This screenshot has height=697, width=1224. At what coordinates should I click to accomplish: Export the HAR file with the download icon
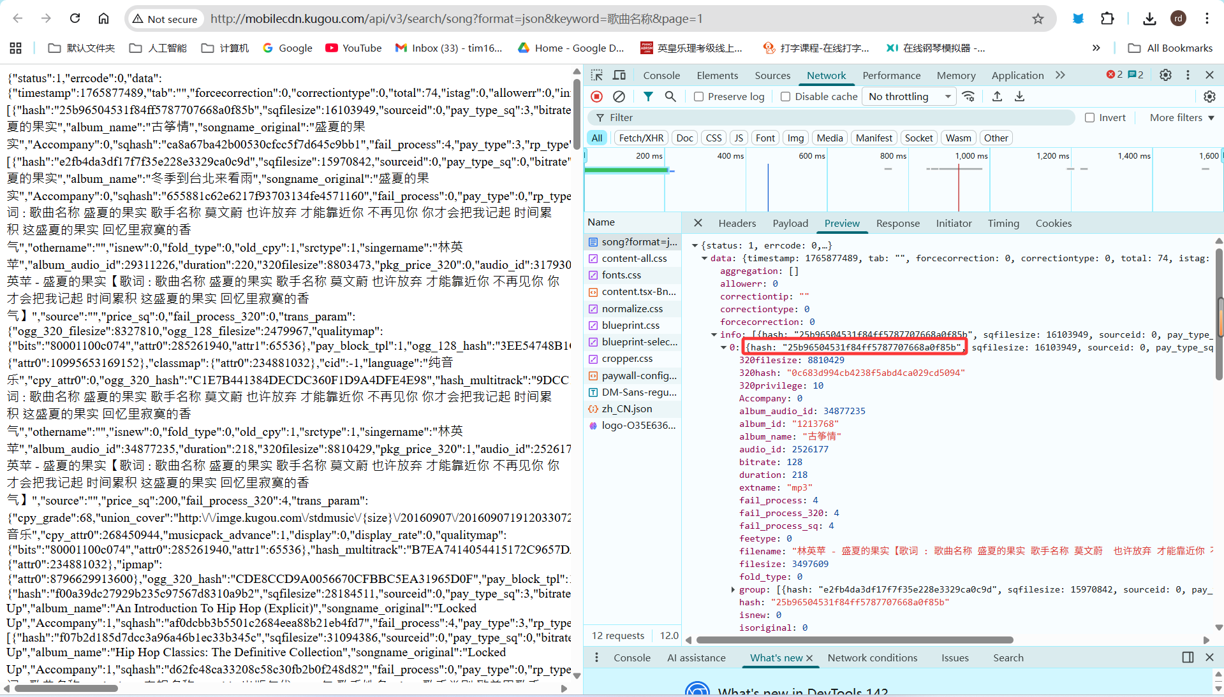(x=1019, y=96)
